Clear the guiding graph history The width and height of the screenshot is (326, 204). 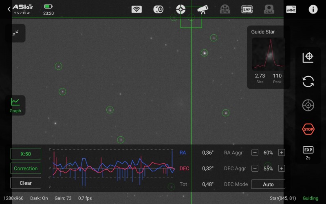click(x=26, y=183)
